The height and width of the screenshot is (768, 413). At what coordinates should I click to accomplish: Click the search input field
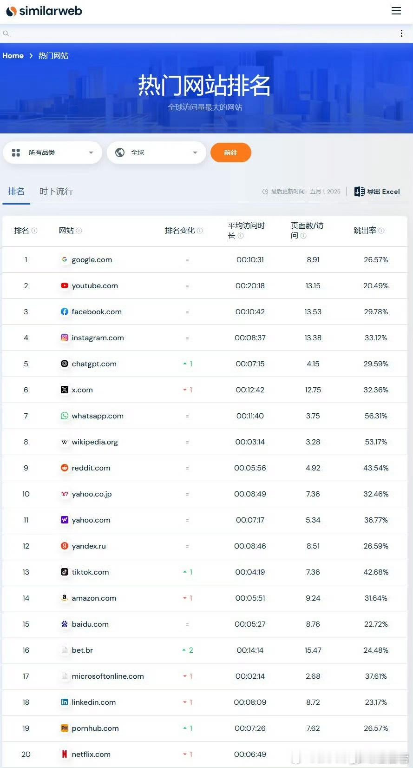[x=200, y=33]
